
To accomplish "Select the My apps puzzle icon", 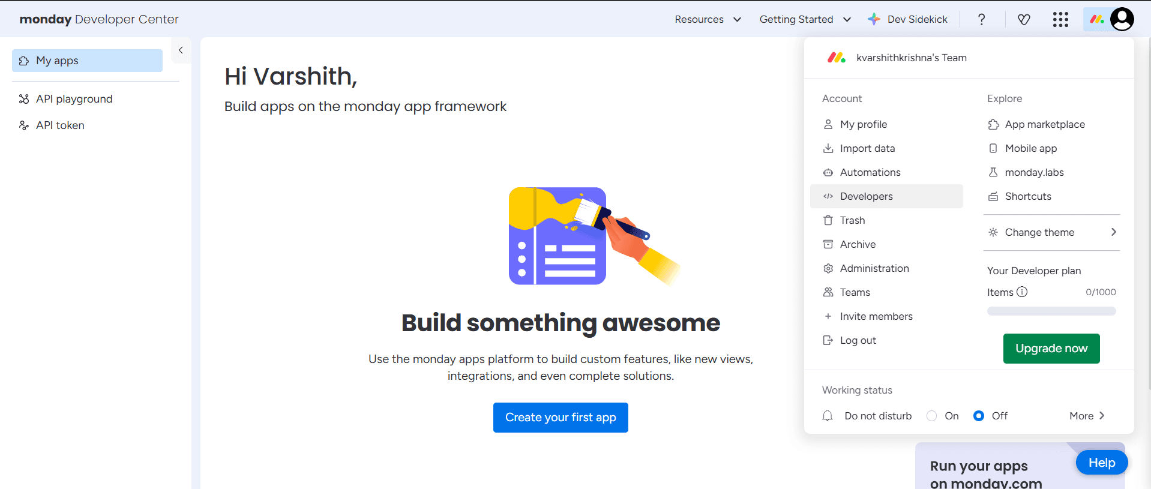I will tap(24, 61).
